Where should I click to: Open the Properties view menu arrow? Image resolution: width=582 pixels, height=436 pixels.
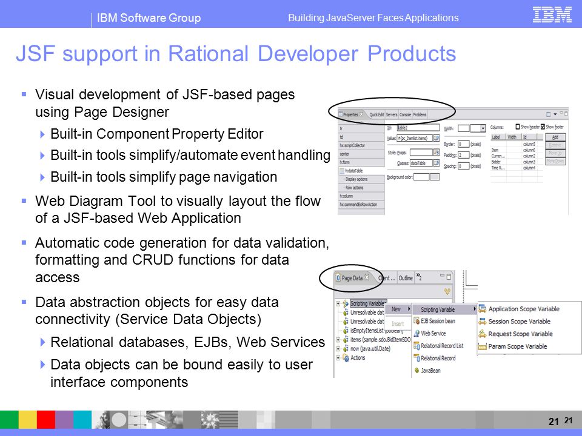tap(555, 114)
